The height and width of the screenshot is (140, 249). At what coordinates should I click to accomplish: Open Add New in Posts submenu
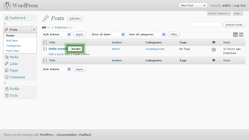12,40
